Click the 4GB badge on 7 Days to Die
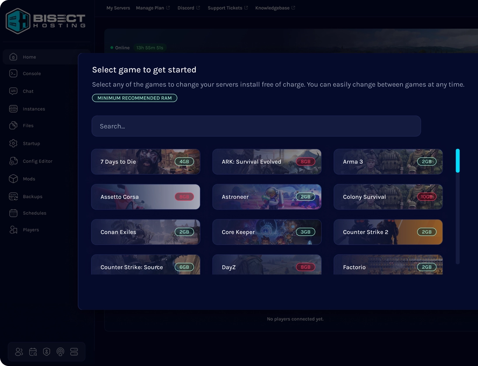The width and height of the screenshot is (478, 366). (184, 162)
